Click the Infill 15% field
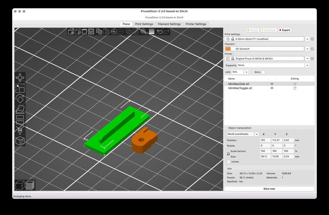 tap(237, 72)
